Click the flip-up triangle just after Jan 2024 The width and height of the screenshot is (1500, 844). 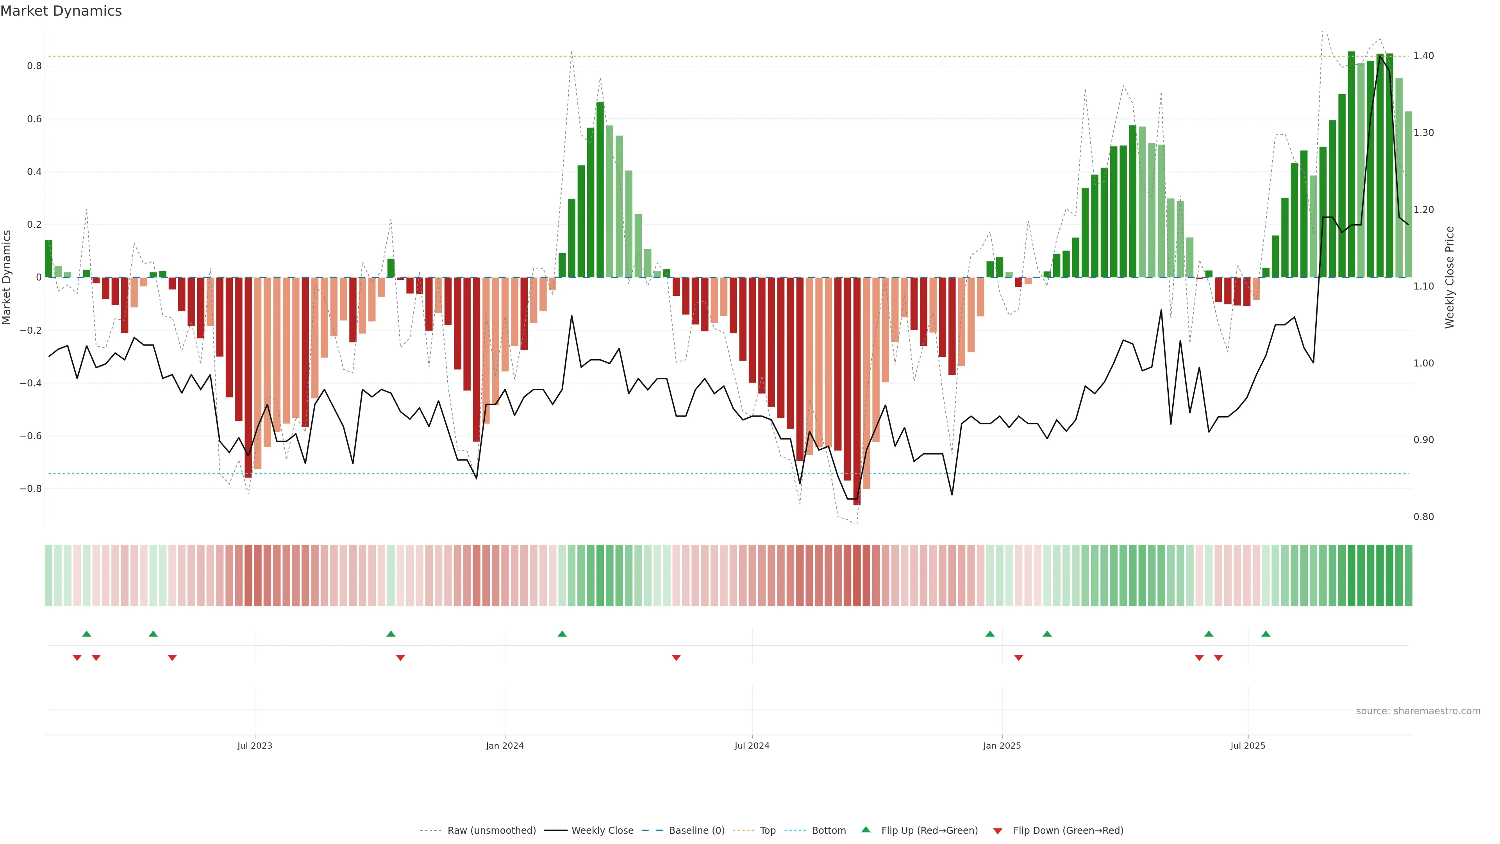pos(562,634)
